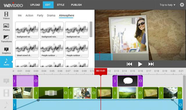Viewport: 186px width, 110px height.
Task: Click the text track icon
Action: click(x=6, y=81)
